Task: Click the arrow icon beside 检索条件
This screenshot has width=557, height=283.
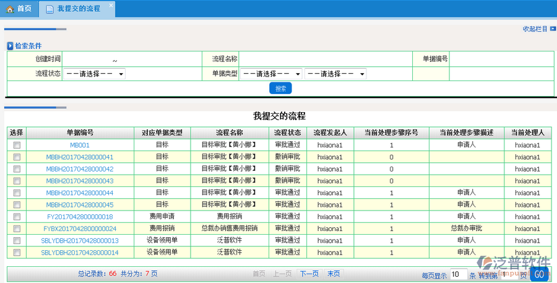Action: (10, 46)
